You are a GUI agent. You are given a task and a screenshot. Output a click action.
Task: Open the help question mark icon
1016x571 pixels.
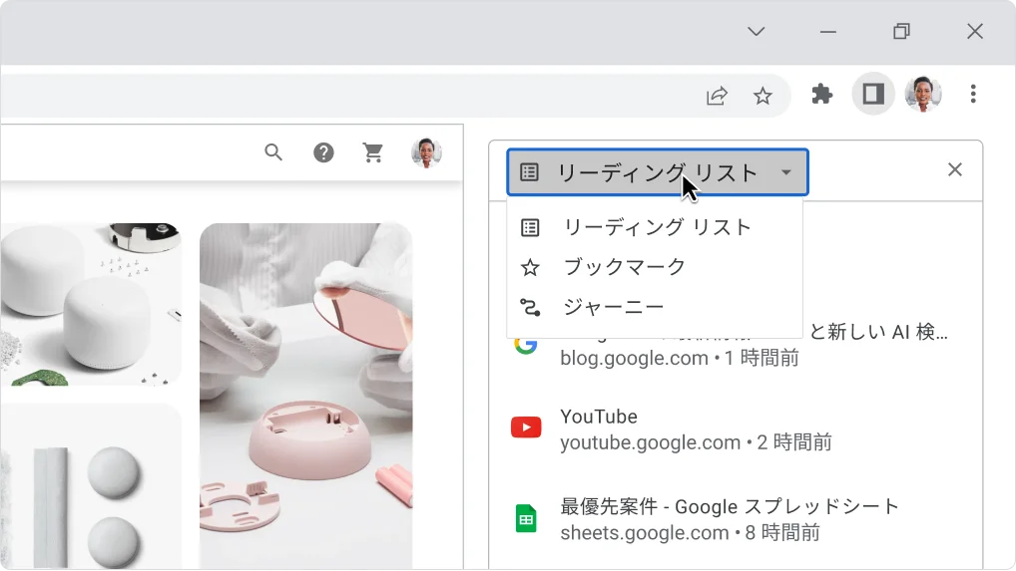point(323,152)
